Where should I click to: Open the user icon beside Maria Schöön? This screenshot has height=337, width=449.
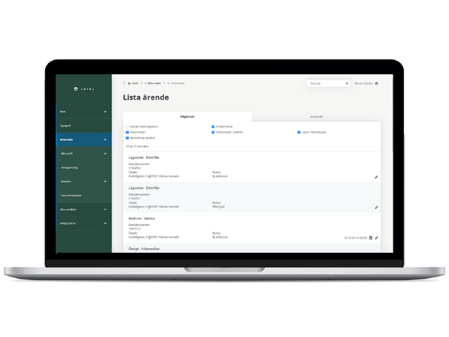click(376, 83)
